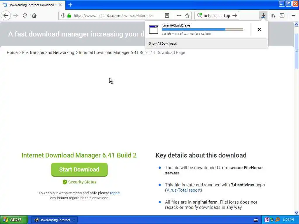Click the idman641build2.exe file icon
Screen dimensions: 299x224
[x=154, y=29]
